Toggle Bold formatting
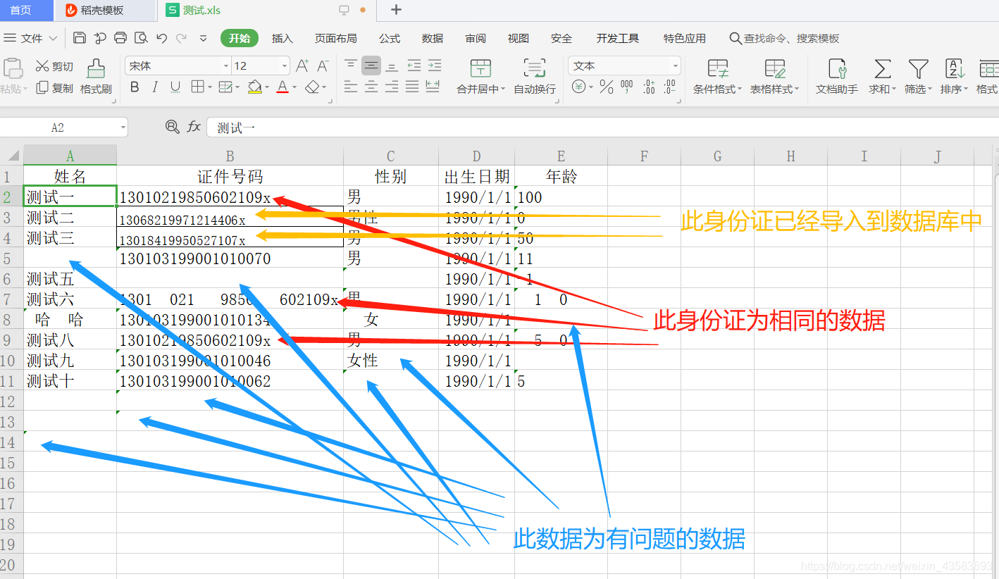Viewport: 999px width, 579px height. [135, 87]
